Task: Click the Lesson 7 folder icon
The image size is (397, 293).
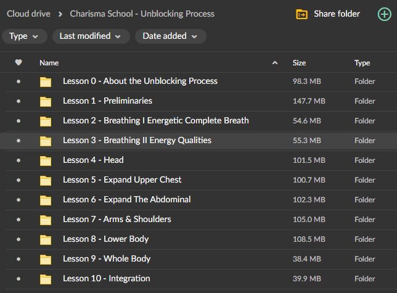Action: (x=46, y=220)
